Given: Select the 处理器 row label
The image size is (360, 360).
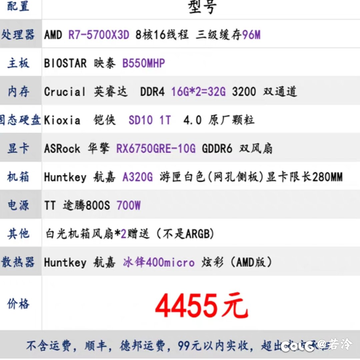Looking at the screenshot, I should [x=18, y=35].
